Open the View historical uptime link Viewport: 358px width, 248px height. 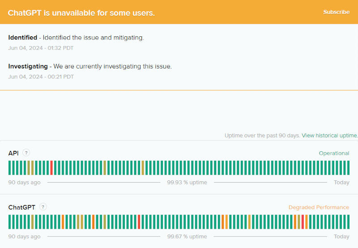click(330, 135)
